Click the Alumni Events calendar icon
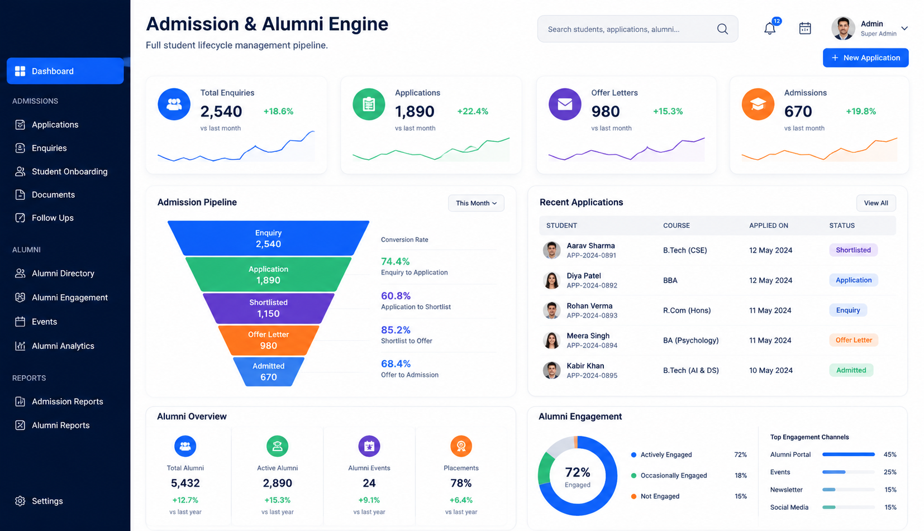The width and height of the screenshot is (924, 531). (369, 446)
